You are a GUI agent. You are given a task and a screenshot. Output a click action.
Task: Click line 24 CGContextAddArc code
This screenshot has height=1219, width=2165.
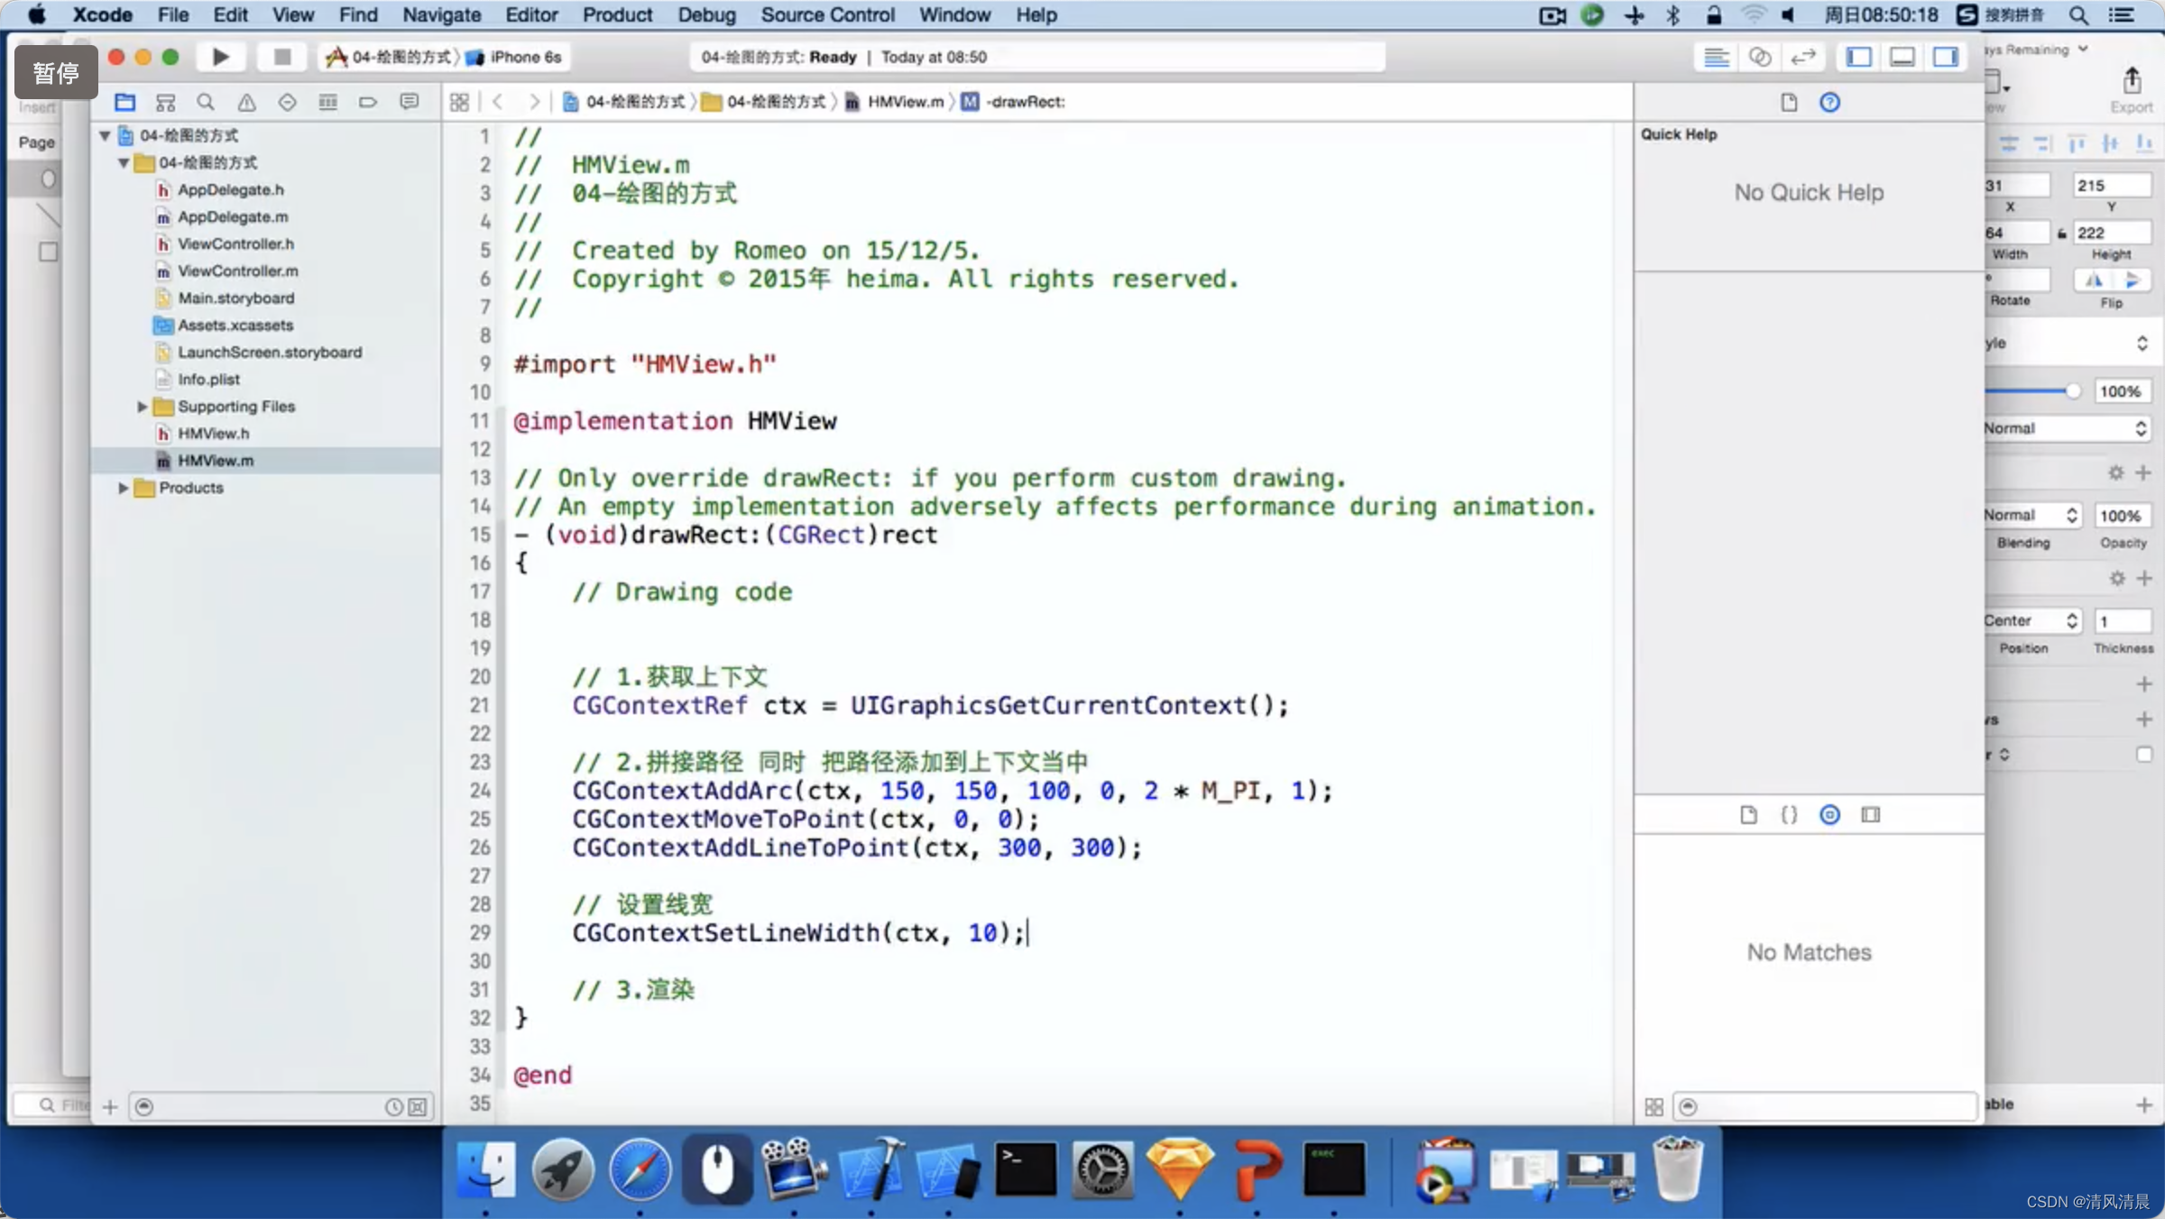[952, 791]
